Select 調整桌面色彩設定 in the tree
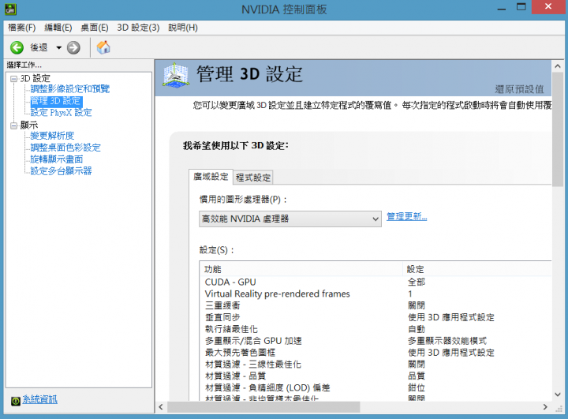This screenshot has height=419, width=568. tap(65, 148)
